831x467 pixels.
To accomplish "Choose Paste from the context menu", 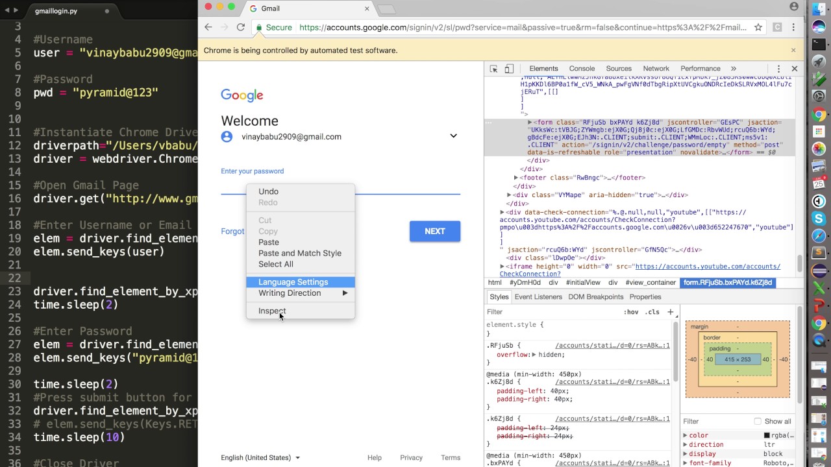I will tap(301, 242).
